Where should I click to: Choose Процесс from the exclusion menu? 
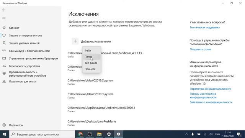point(91,69)
